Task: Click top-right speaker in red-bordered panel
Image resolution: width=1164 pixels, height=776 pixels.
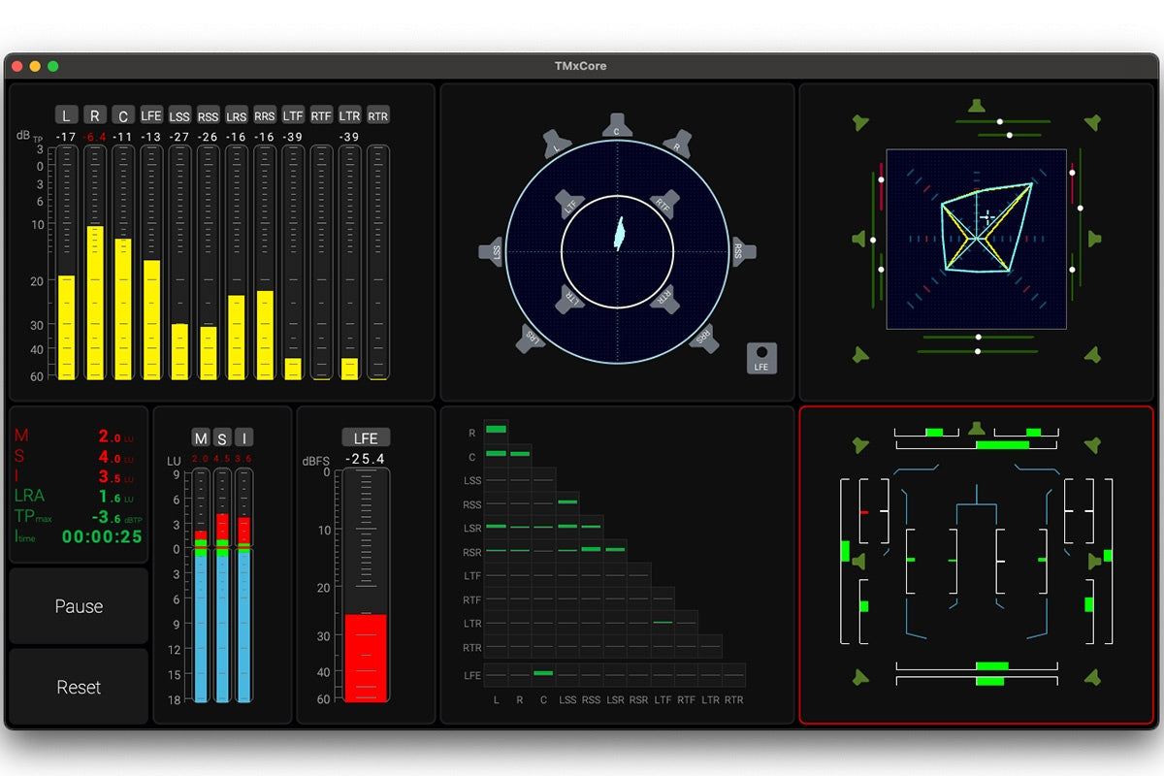Action: [x=1092, y=445]
